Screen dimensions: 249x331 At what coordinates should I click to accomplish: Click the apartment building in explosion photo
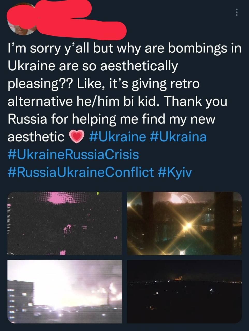(20, 297)
